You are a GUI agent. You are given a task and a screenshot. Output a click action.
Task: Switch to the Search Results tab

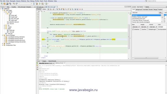click(52, 61)
